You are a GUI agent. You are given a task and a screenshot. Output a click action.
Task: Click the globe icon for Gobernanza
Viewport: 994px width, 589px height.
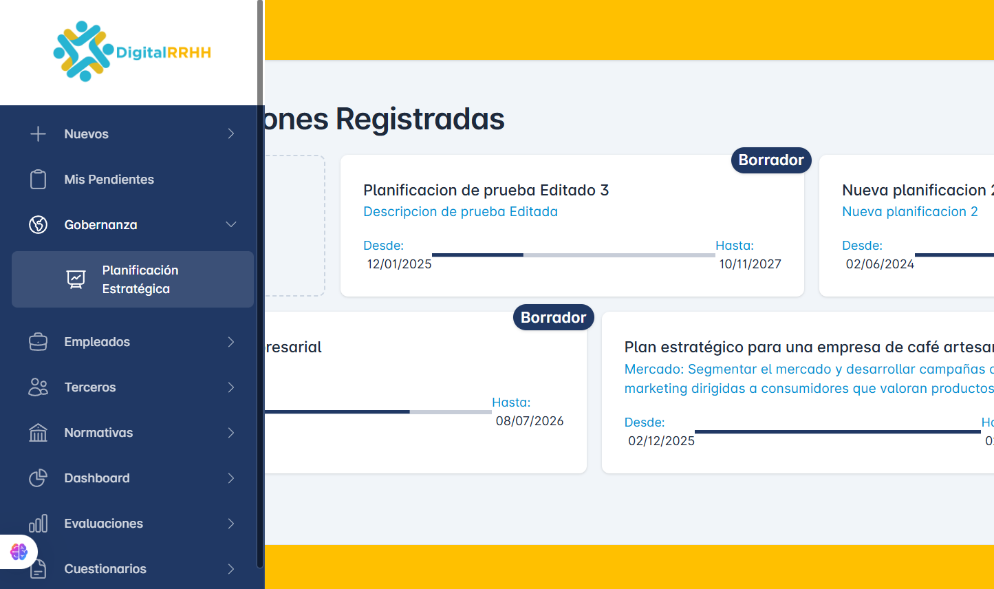pyautogui.click(x=39, y=225)
